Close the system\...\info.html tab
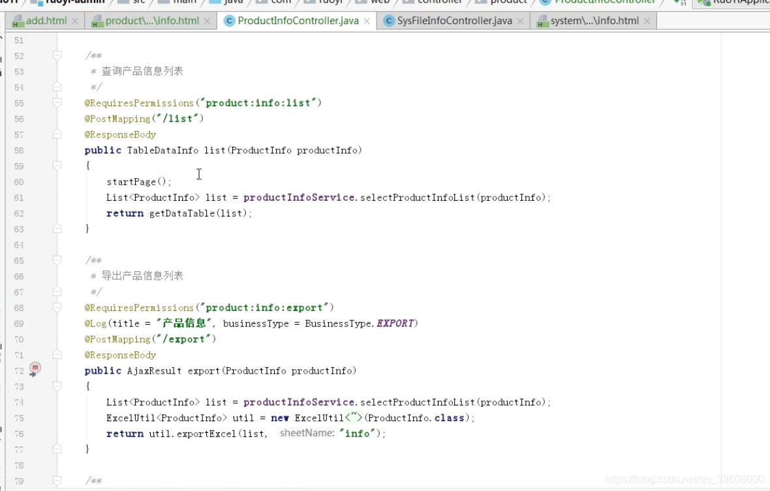Image resolution: width=770 pixels, height=491 pixels. (647, 21)
